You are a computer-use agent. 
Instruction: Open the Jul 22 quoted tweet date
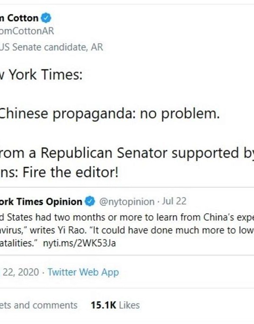174,202
